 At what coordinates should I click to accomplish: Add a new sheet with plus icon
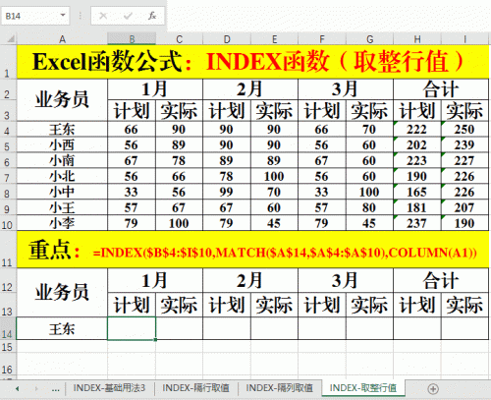[x=433, y=389]
